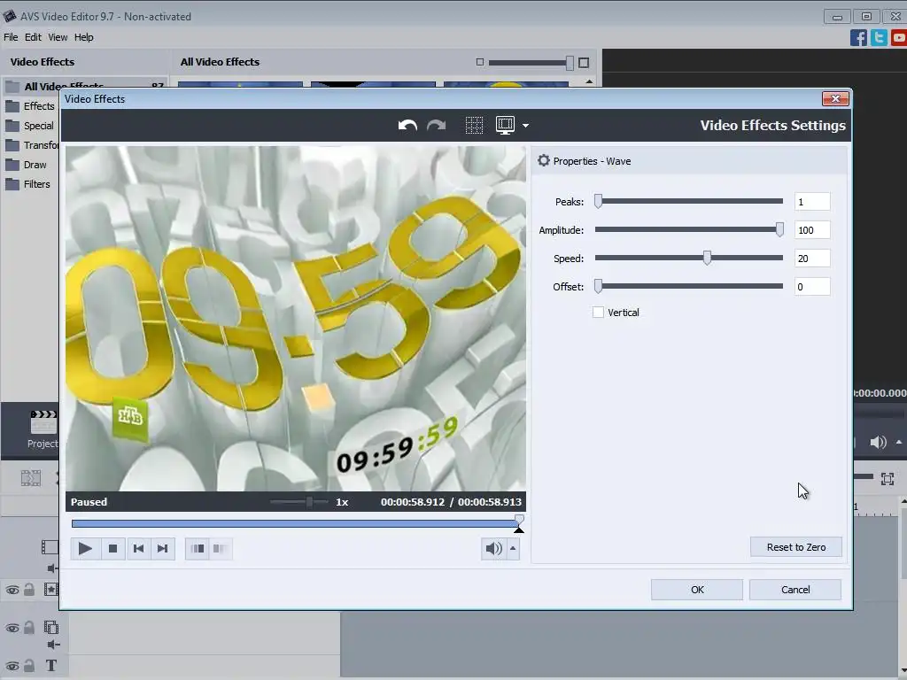
Task: Click the Properties - Wave gear icon
Action: pos(543,160)
